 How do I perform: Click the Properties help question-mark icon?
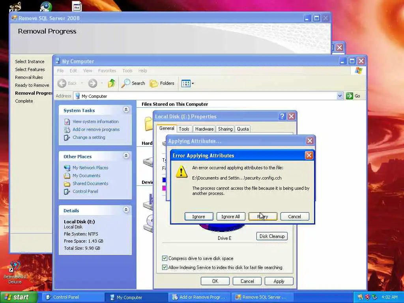pos(282,116)
